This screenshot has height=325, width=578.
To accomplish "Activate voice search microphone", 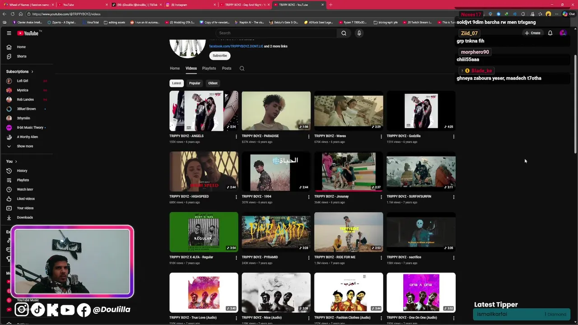I will click(359, 33).
